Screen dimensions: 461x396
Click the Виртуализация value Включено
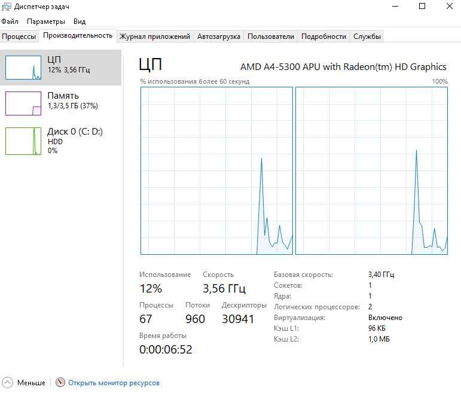click(385, 318)
